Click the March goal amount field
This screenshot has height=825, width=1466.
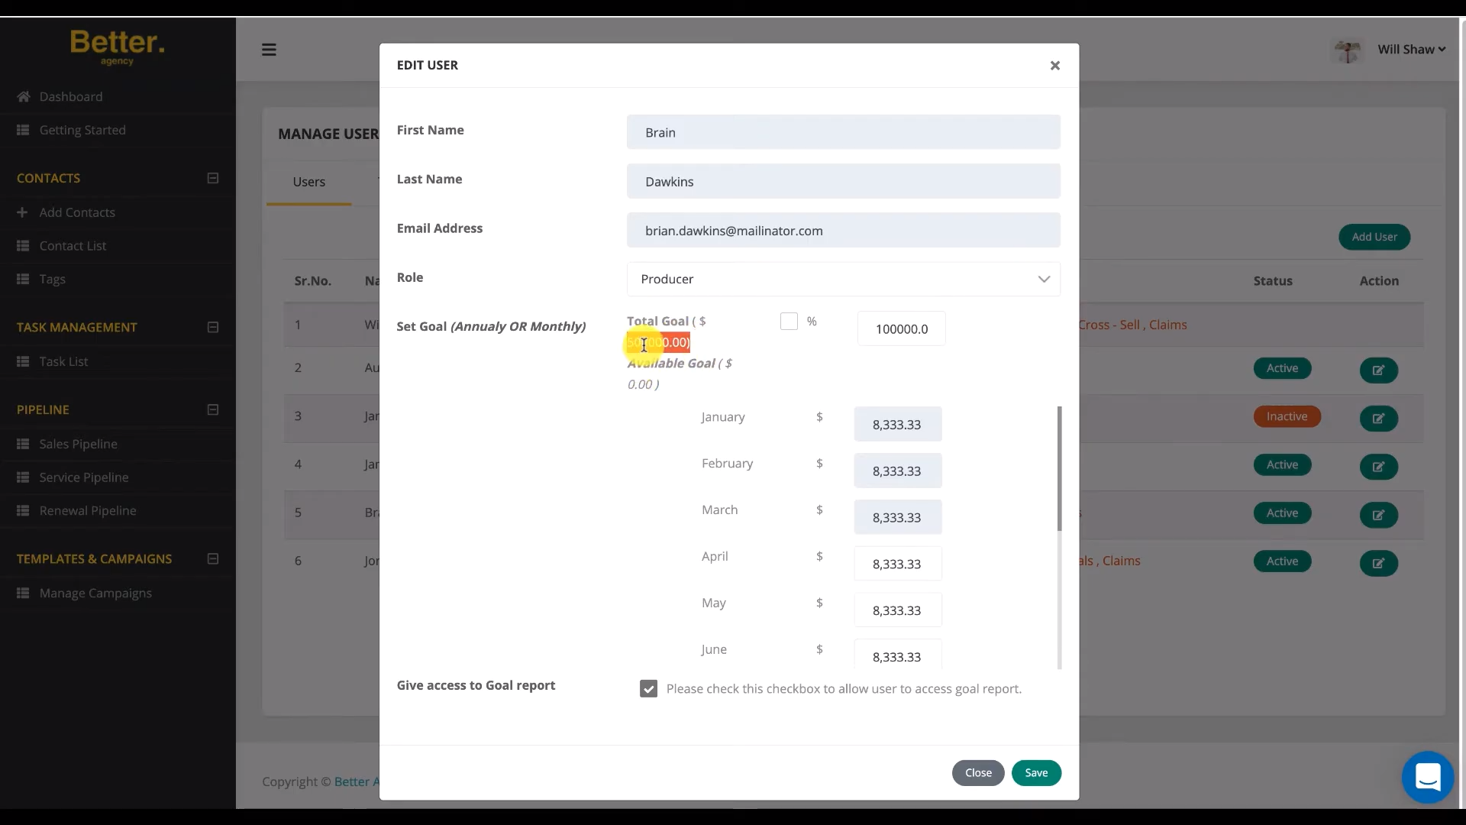pos(897,517)
